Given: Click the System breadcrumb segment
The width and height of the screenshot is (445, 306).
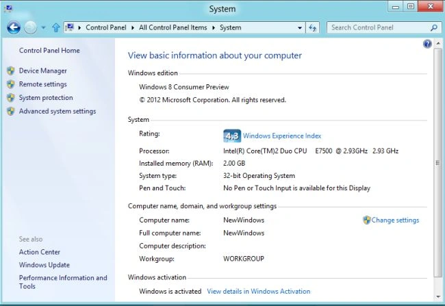Looking at the screenshot, I should [230, 27].
